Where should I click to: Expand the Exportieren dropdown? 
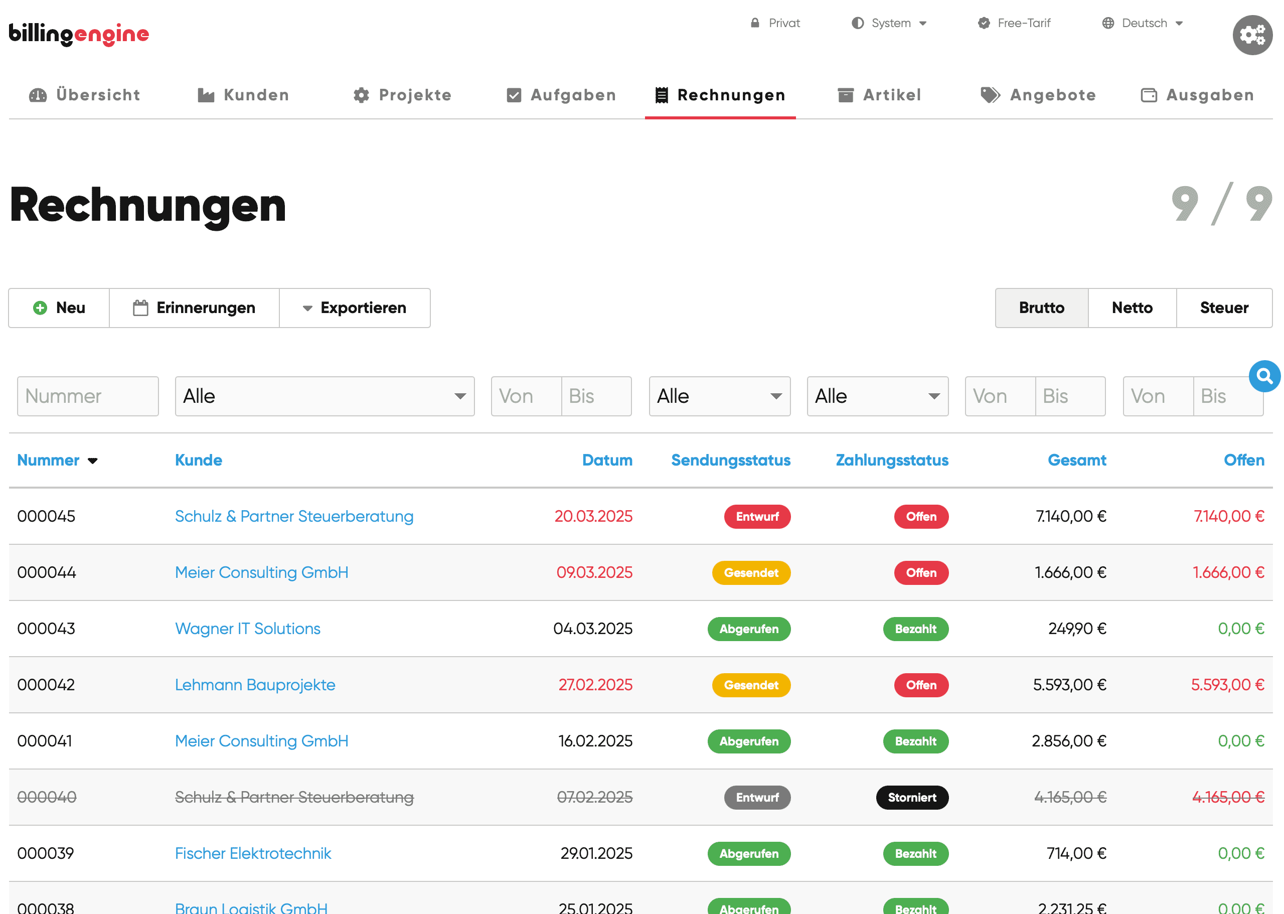click(x=355, y=308)
